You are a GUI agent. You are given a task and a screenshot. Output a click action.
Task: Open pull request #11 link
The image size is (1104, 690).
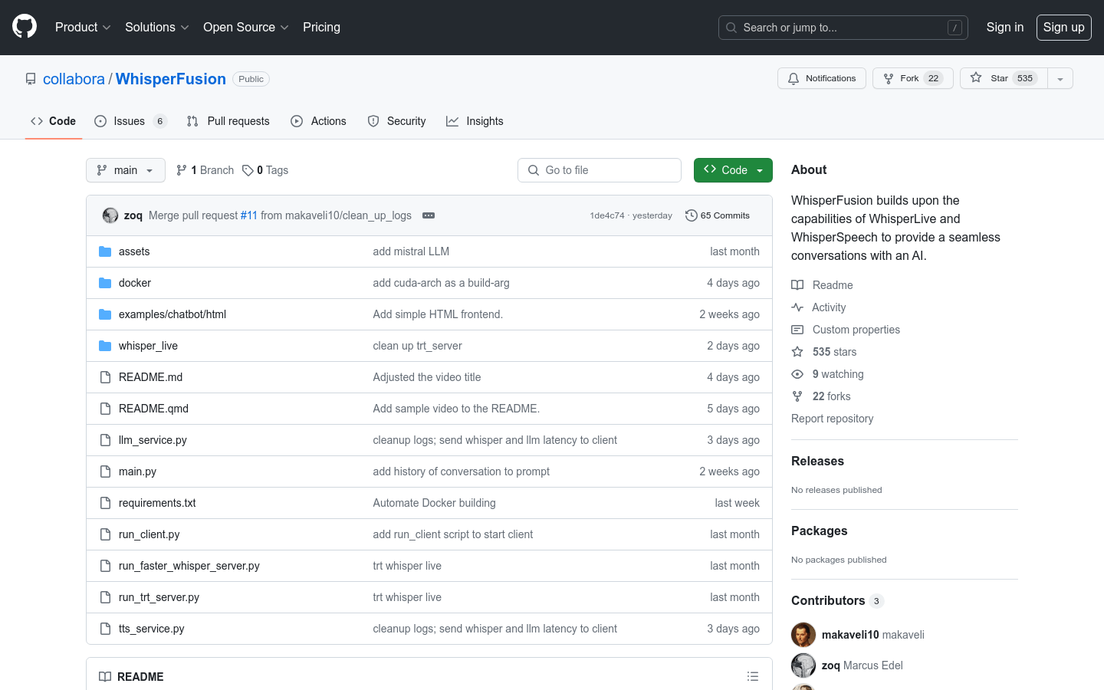click(x=248, y=215)
